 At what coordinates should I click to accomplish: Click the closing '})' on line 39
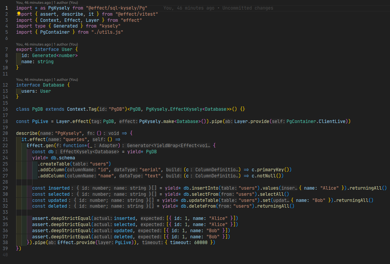(19, 249)
